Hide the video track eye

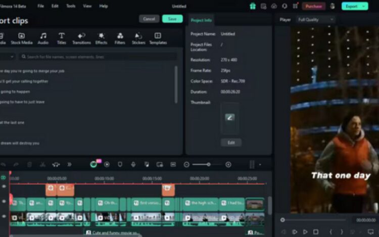click(4, 216)
